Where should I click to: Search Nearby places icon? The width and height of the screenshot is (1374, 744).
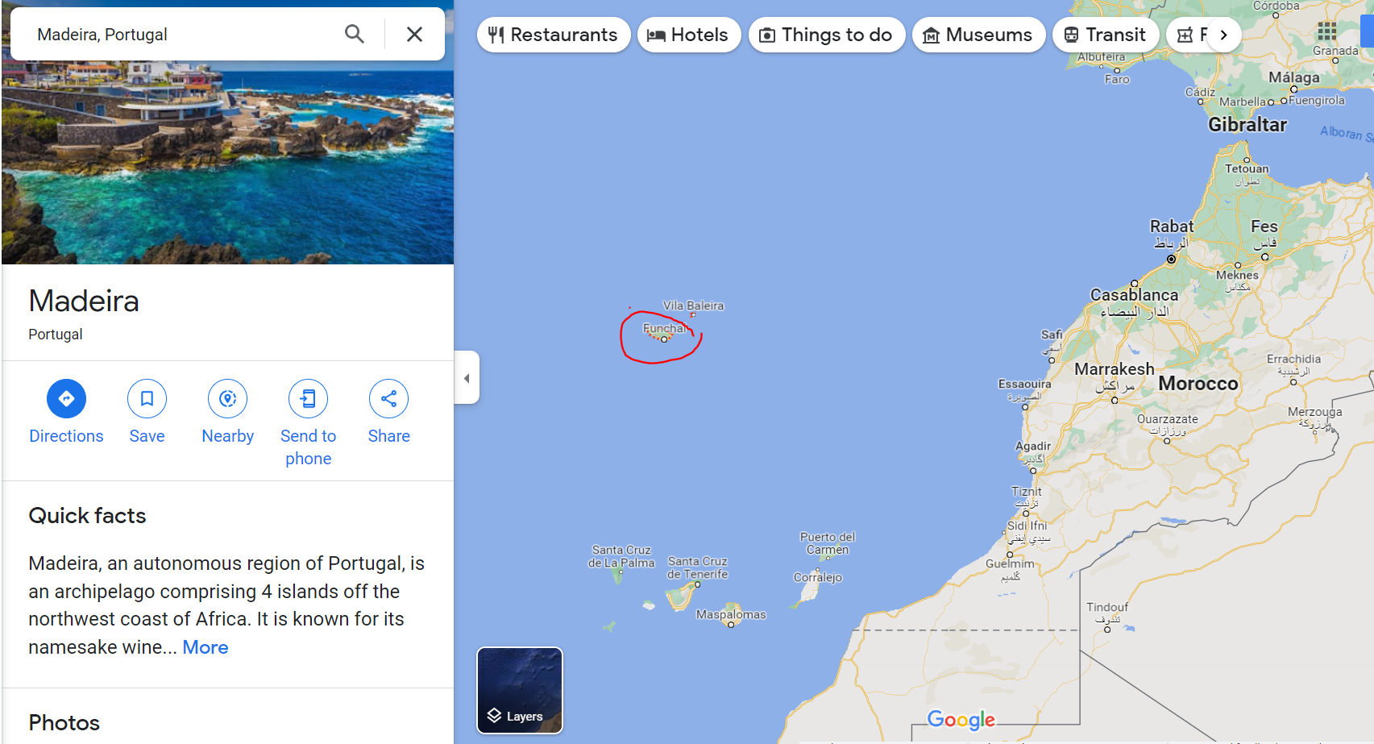[228, 398]
